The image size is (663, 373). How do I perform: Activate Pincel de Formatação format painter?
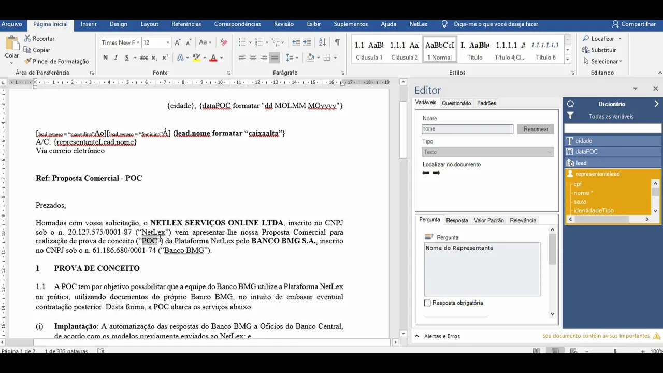pos(56,62)
